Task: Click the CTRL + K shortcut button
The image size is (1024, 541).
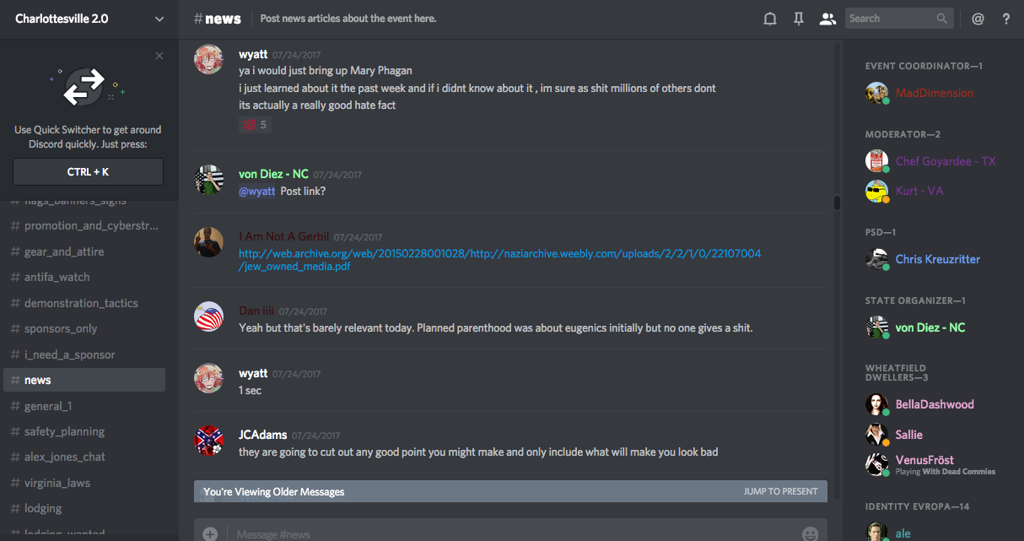Action: click(88, 171)
